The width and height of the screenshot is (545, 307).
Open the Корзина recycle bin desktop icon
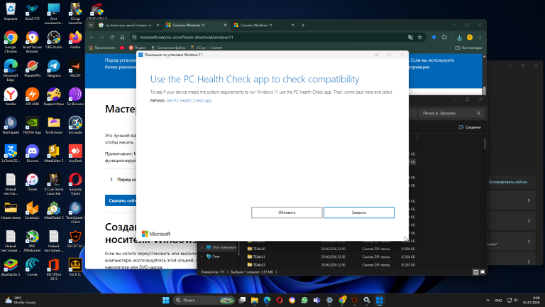click(11, 11)
